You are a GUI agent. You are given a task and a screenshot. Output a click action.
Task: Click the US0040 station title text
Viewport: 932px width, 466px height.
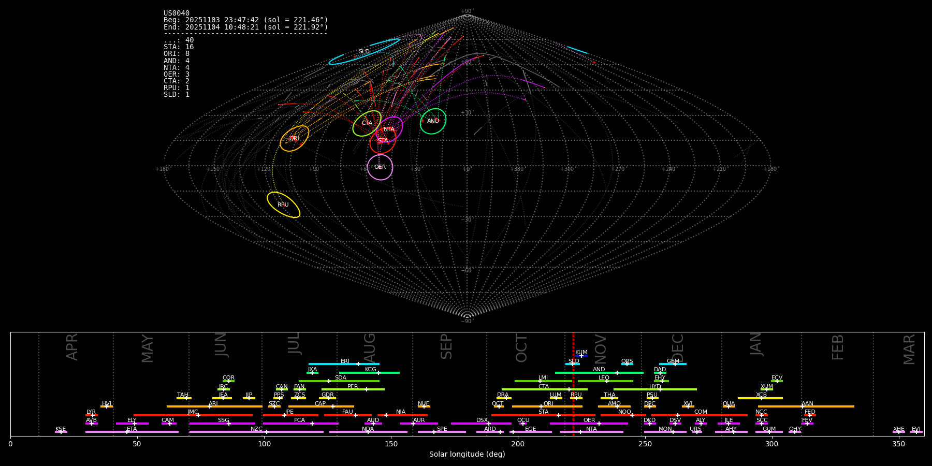(x=177, y=13)
